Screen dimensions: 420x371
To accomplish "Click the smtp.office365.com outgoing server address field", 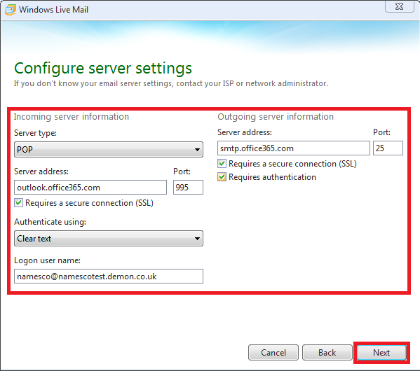I will click(x=294, y=148).
